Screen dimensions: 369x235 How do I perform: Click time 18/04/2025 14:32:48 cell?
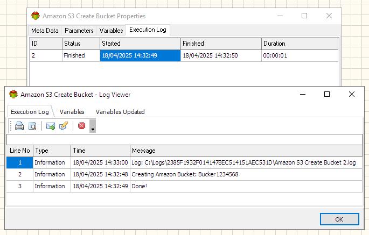pos(101,174)
